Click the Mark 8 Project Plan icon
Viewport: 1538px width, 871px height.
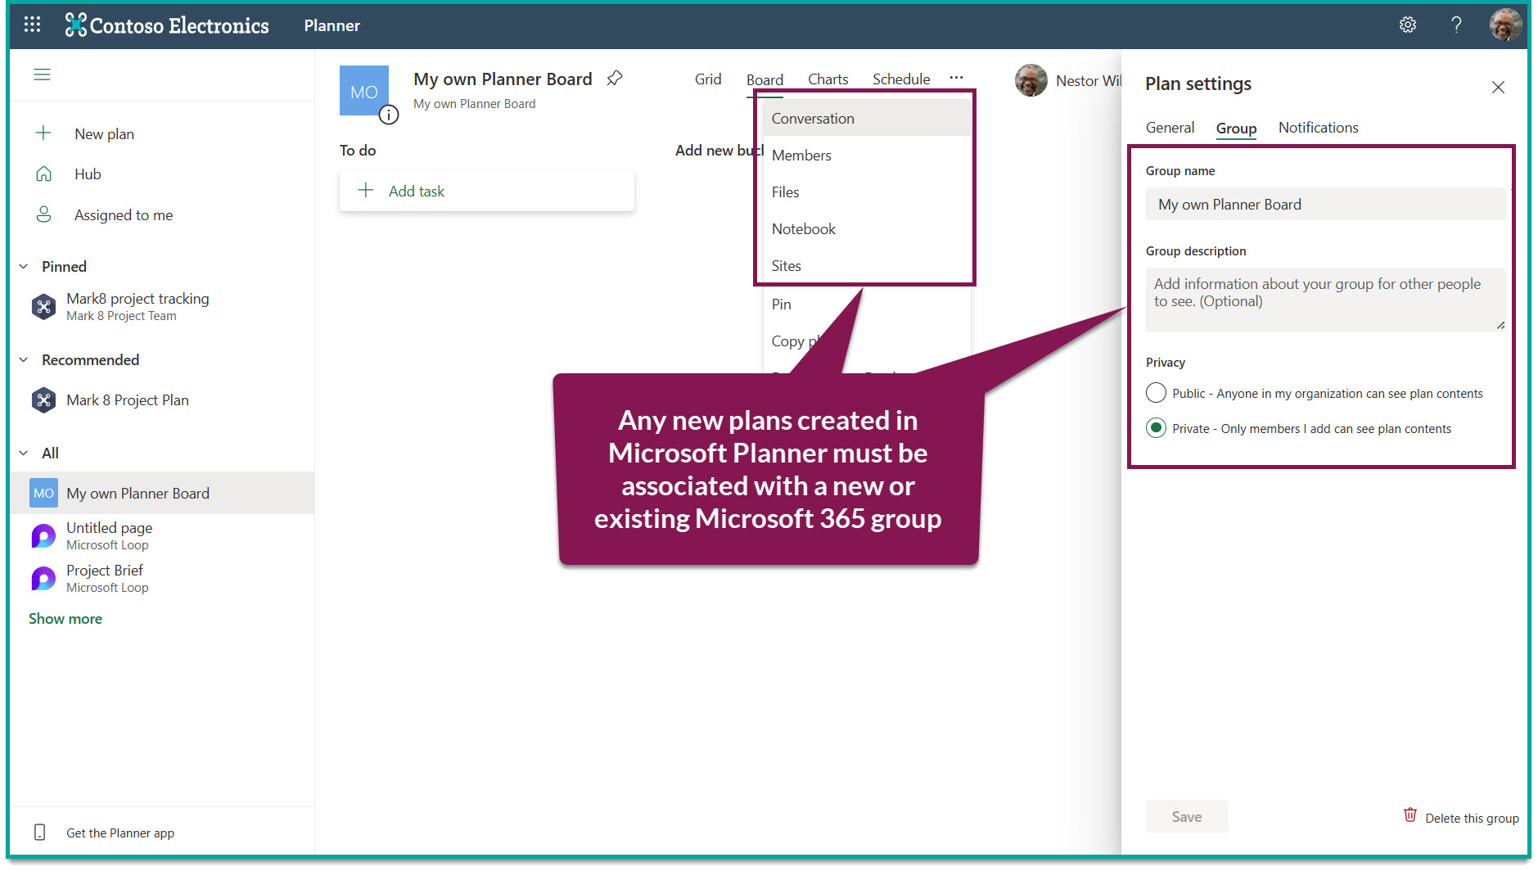(43, 400)
